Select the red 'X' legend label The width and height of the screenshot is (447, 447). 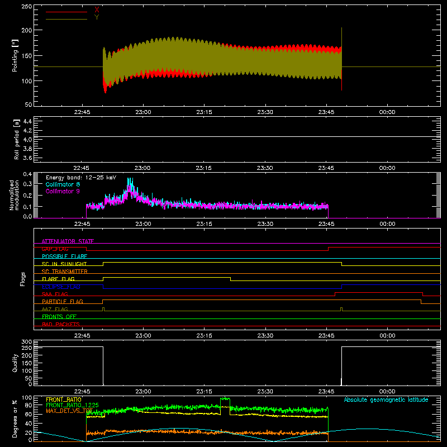[97, 10]
